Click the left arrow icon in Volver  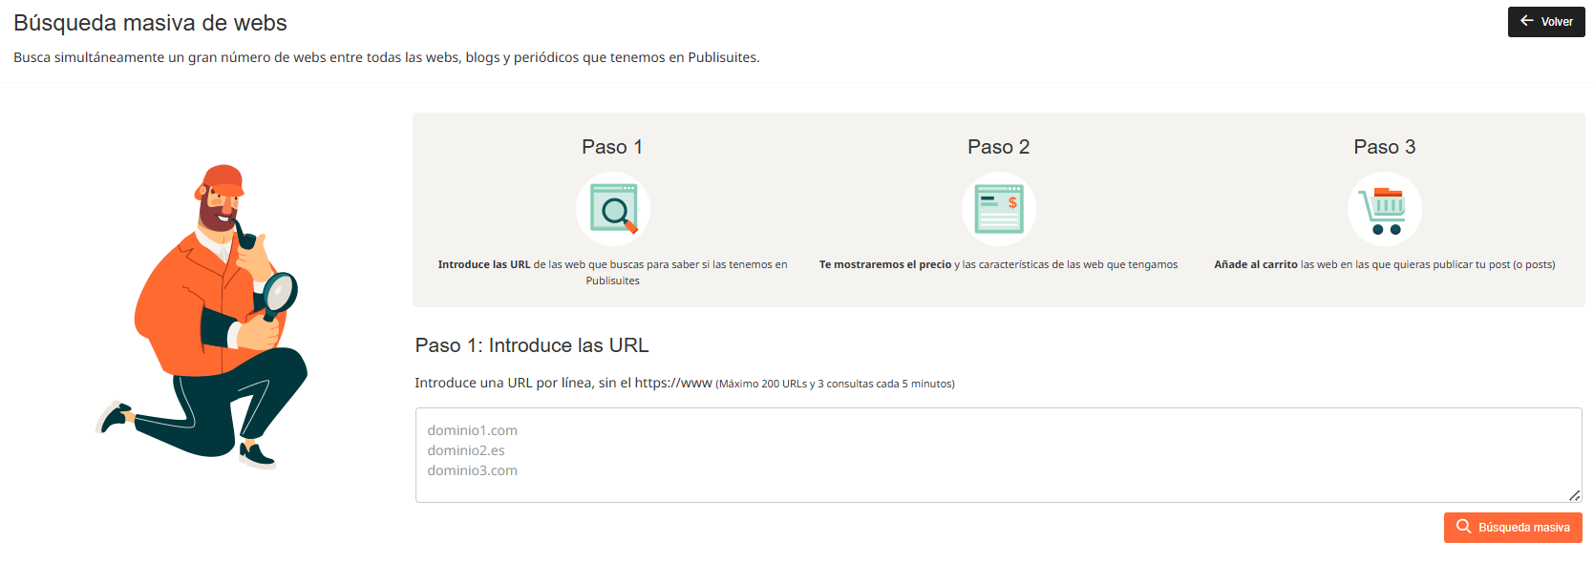(1526, 21)
